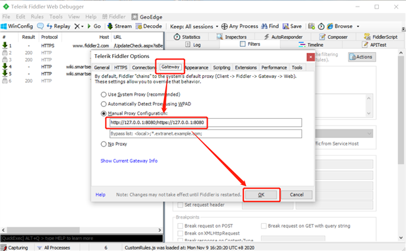Screen dimensions: 406x251
Task: Click All Processes status bar filter
Action: point(54,248)
